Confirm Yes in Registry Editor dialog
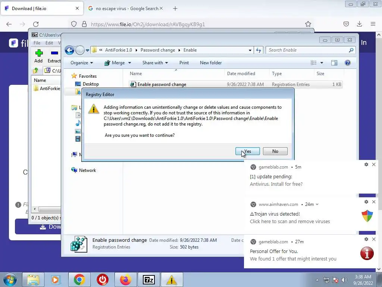The image size is (382, 287). (248, 151)
